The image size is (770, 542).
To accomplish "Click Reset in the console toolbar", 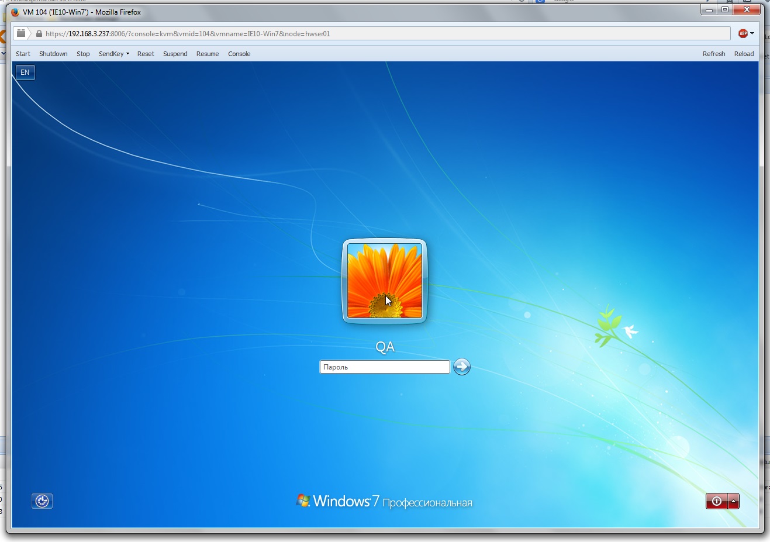I will (146, 54).
